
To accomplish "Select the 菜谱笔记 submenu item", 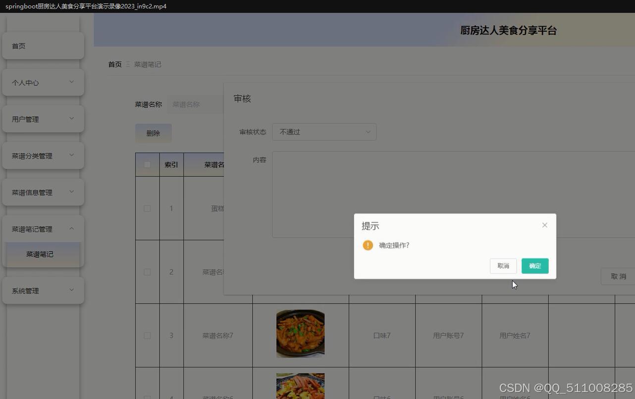I will [40, 254].
